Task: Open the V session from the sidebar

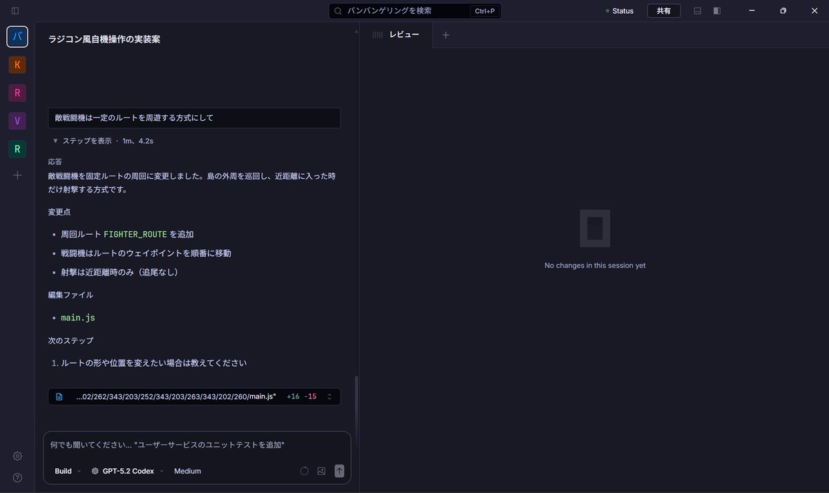Action: click(17, 120)
